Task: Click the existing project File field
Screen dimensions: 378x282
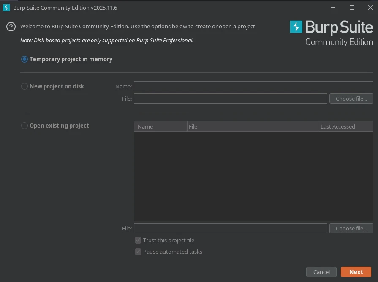Action: 231,228
